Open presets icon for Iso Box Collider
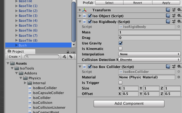Screen dimensions: 182x113 [x=174, y=66]
